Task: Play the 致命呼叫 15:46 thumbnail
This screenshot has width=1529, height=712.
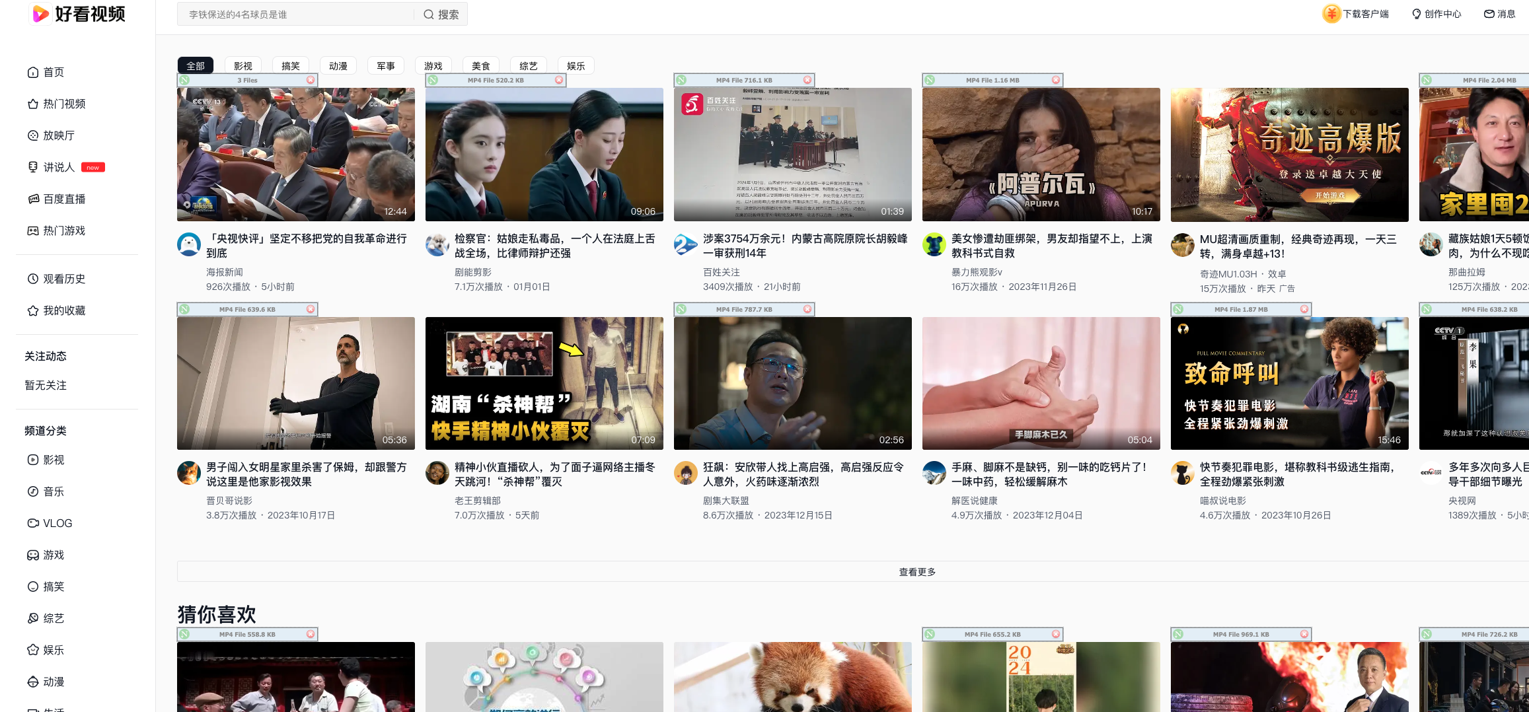Action: (x=1290, y=383)
